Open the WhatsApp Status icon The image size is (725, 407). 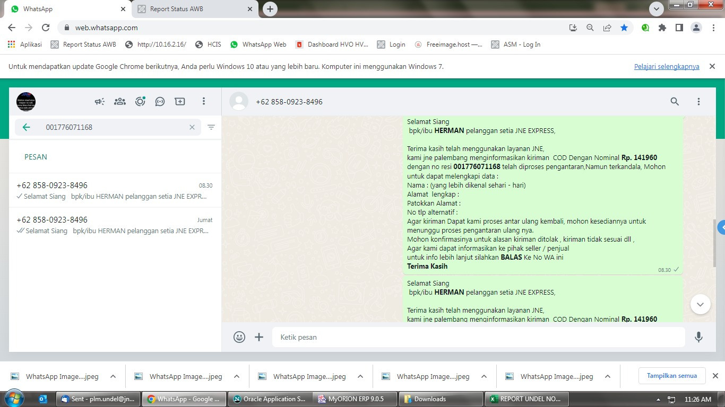140,101
